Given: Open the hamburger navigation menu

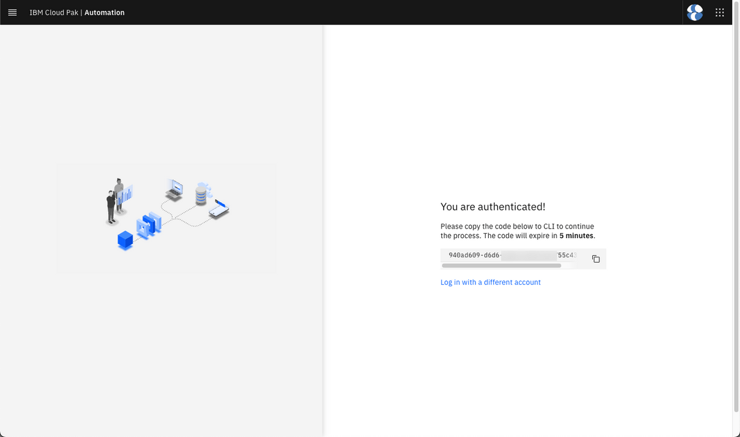Looking at the screenshot, I should [12, 12].
